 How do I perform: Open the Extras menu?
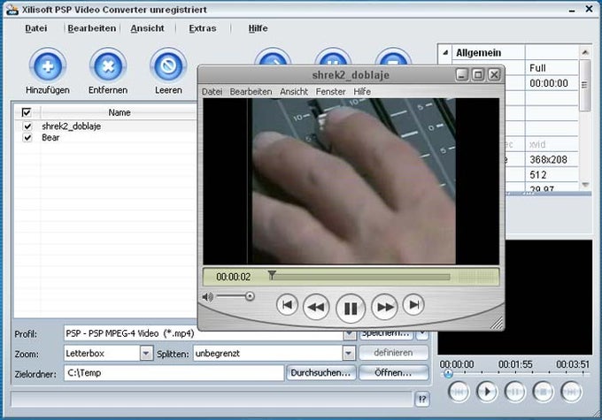point(203,28)
